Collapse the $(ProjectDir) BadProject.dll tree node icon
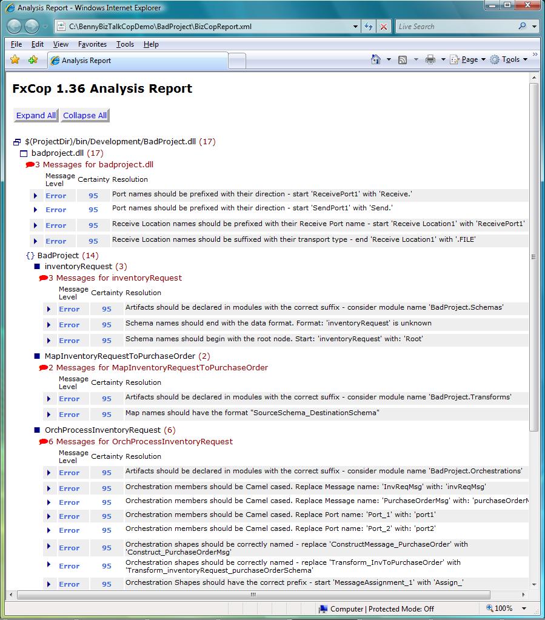 (16, 142)
